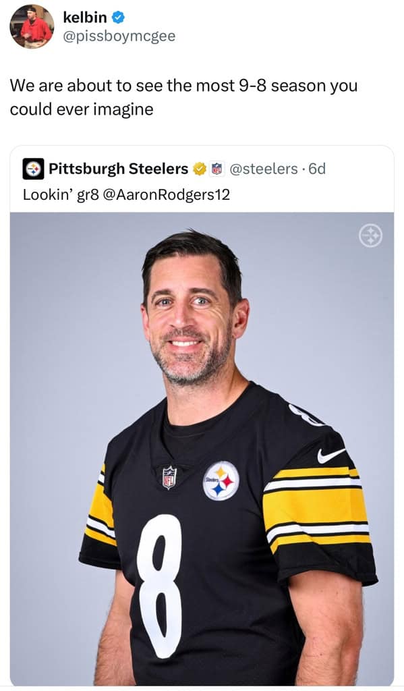
Task: Click the gold verified badge beside Pittsburgh Steelers
Action: tap(200, 168)
